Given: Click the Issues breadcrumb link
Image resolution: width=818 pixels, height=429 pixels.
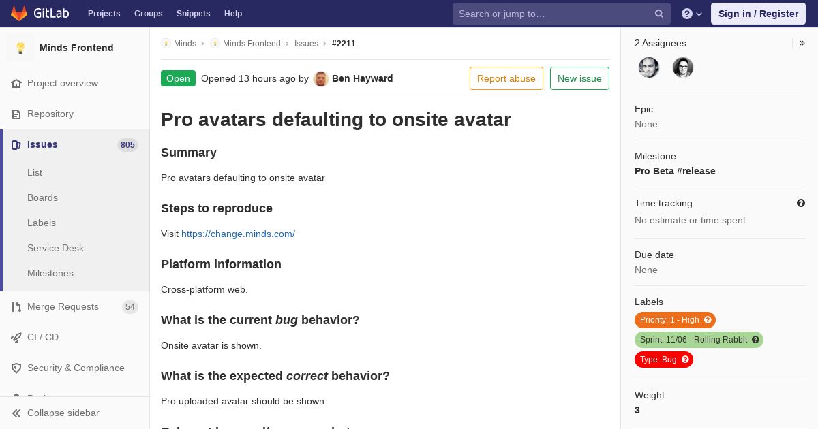Looking at the screenshot, I should [x=306, y=44].
